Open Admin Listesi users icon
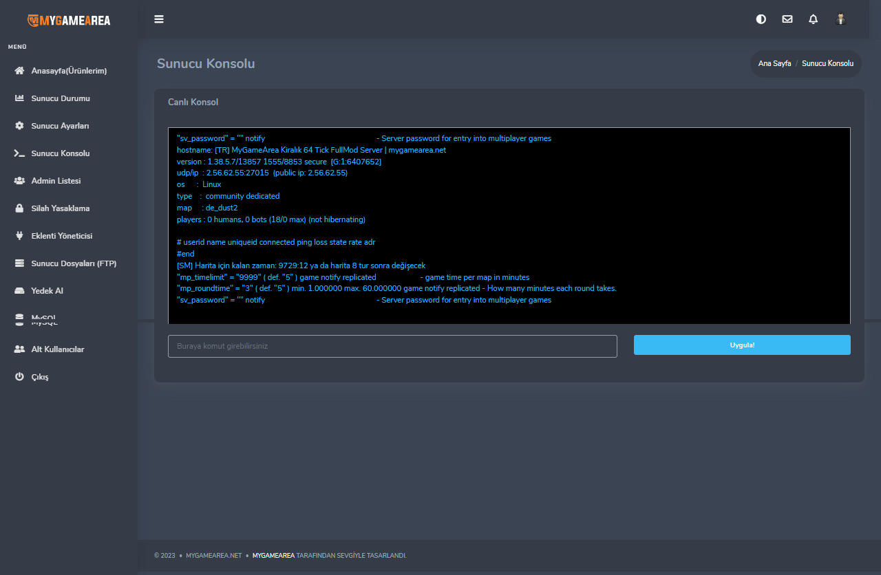Image resolution: width=881 pixels, height=575 pixels. point(19,181)
